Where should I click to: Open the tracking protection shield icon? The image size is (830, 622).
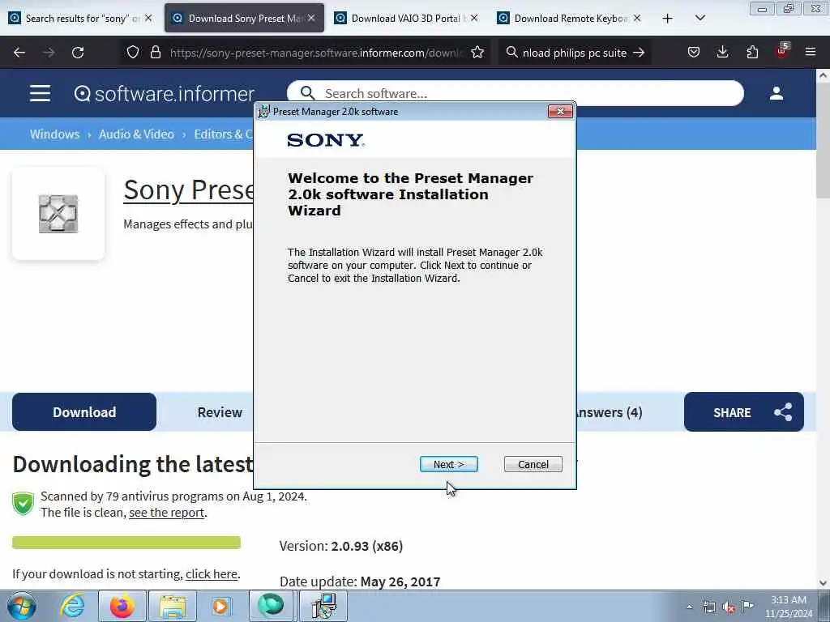(133, 53)
